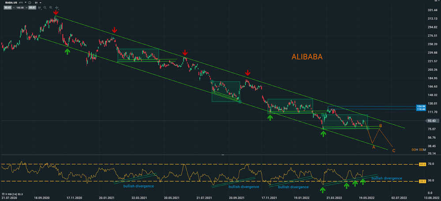Click the buy price button 93.47
This screenshot has height=201, width=441.
click(32, 7)
